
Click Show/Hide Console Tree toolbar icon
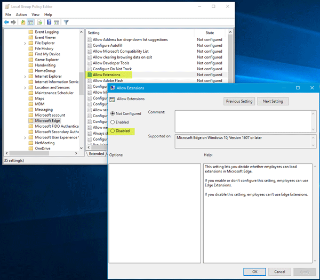pos(31,22)
